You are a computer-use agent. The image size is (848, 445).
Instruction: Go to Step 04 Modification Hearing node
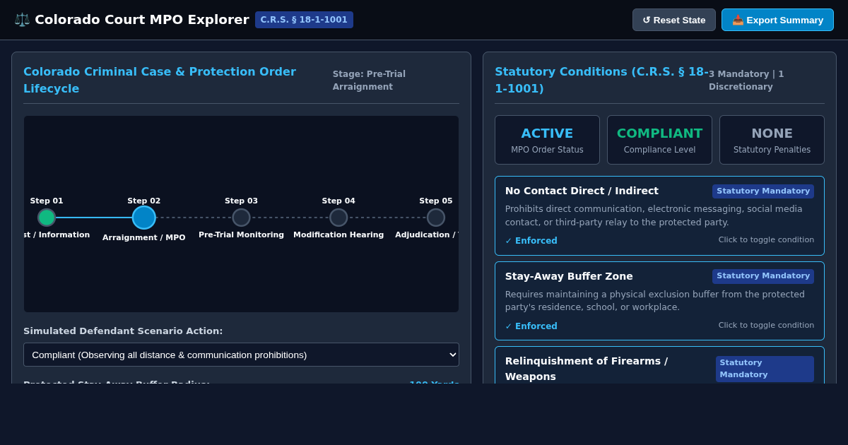(x=338, y=218)
